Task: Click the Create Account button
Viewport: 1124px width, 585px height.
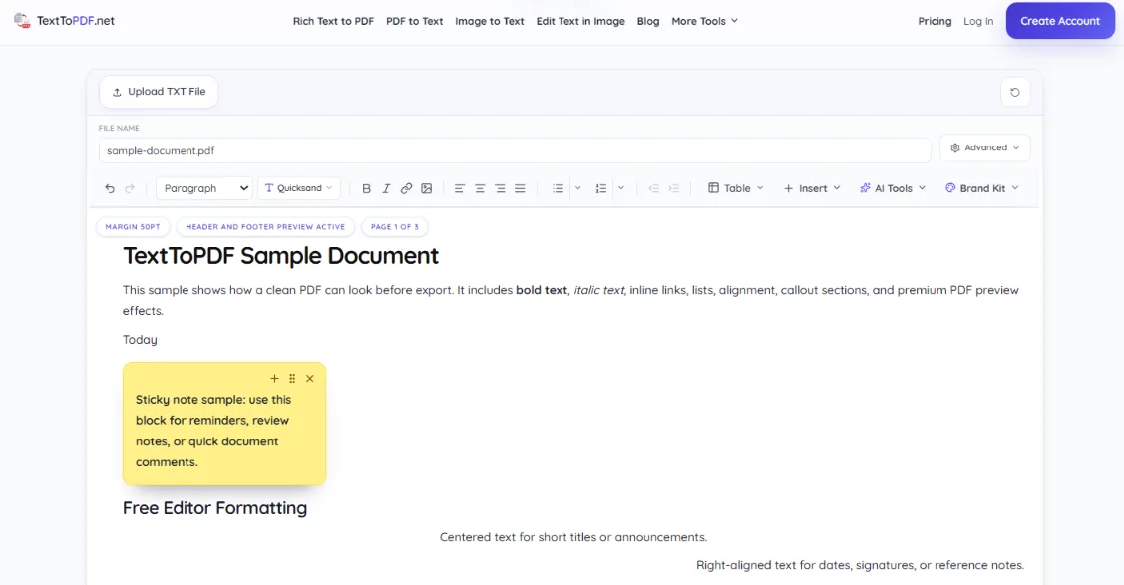Action: 1060,21
